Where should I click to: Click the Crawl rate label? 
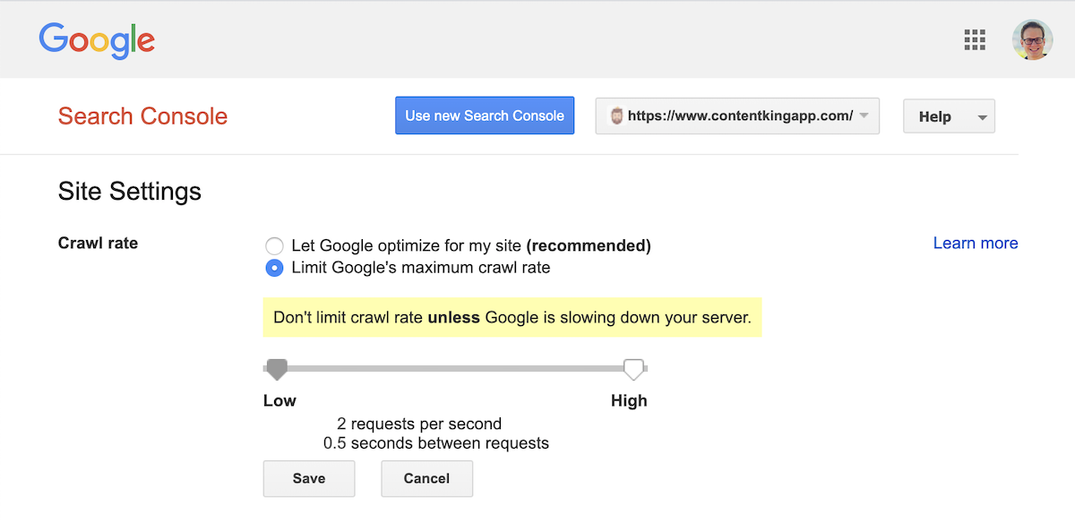pos(99,243)
